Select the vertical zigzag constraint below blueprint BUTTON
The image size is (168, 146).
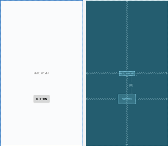(x=127, y=124)
